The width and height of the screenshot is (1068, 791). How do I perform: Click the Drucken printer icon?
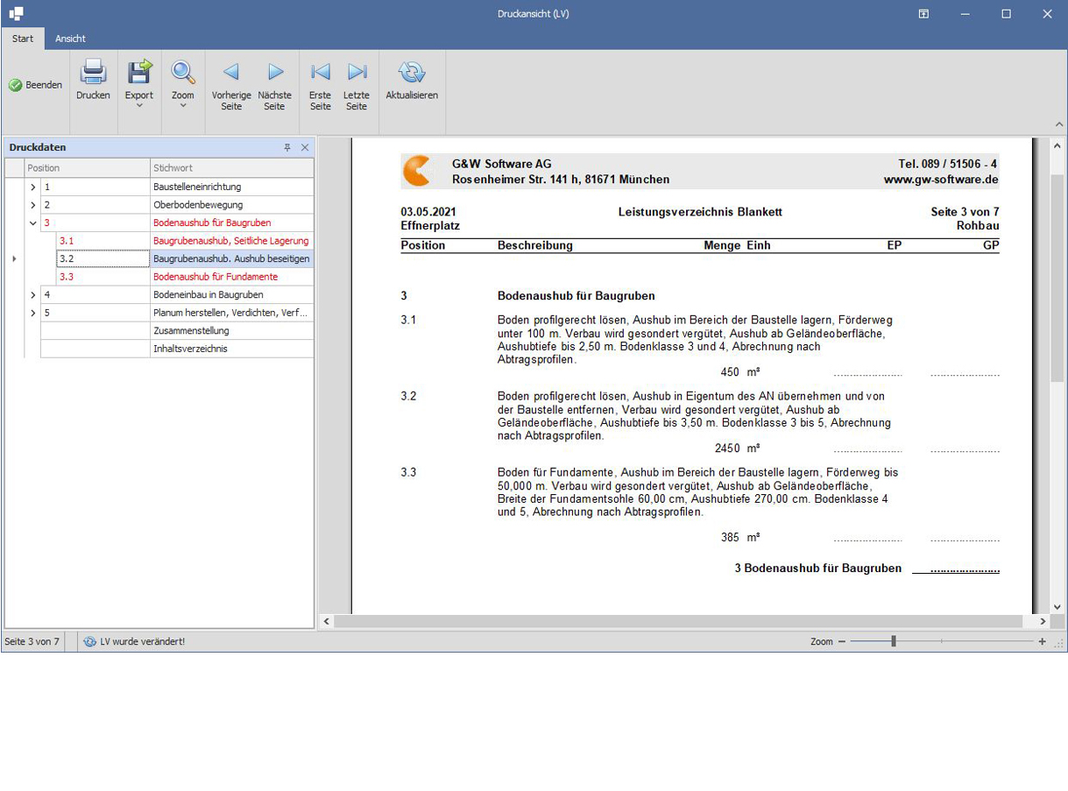(93, 73)
